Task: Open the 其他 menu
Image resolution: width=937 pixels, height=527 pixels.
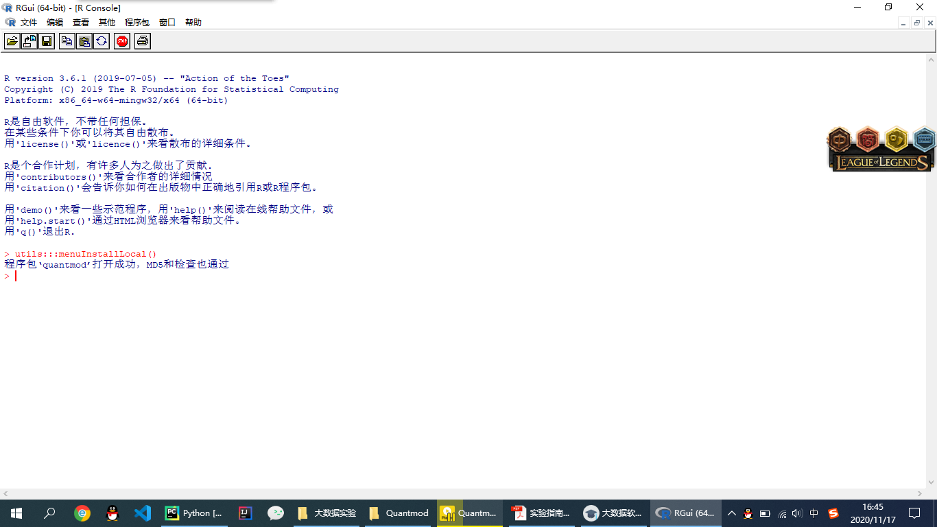Action: point(107,23)
